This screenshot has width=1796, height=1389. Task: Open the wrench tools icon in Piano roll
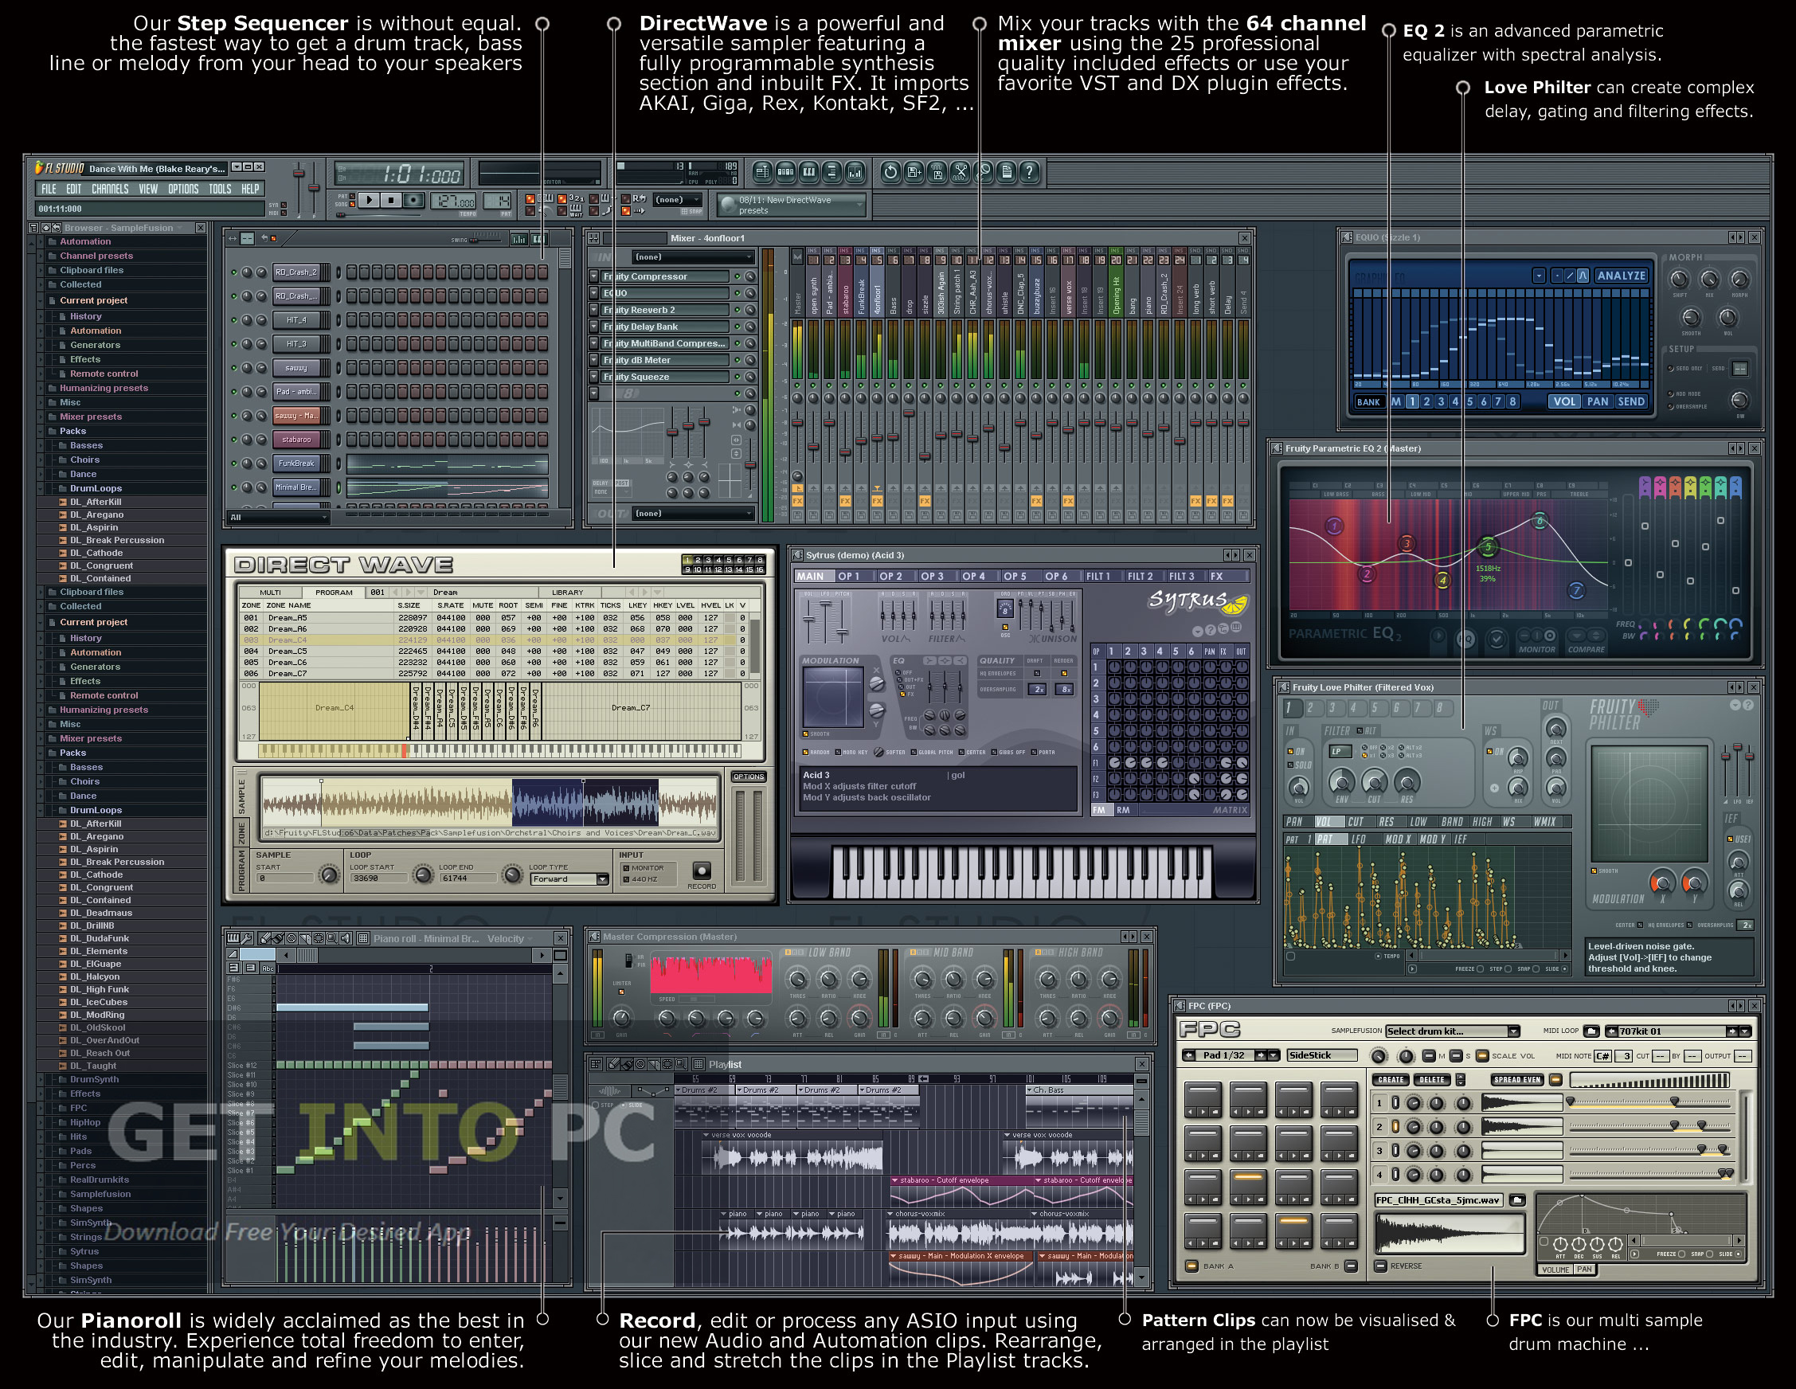click(248, 938)
